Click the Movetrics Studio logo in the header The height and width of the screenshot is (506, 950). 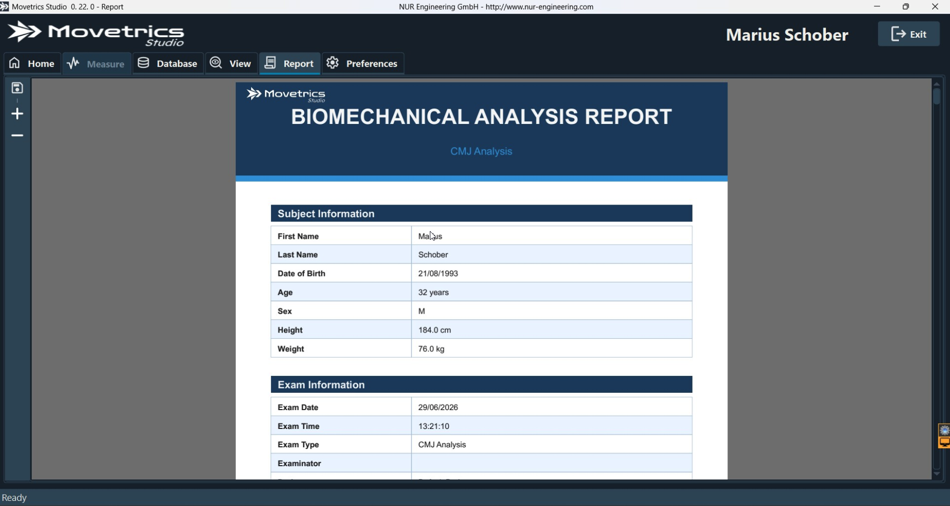(96, 33)
